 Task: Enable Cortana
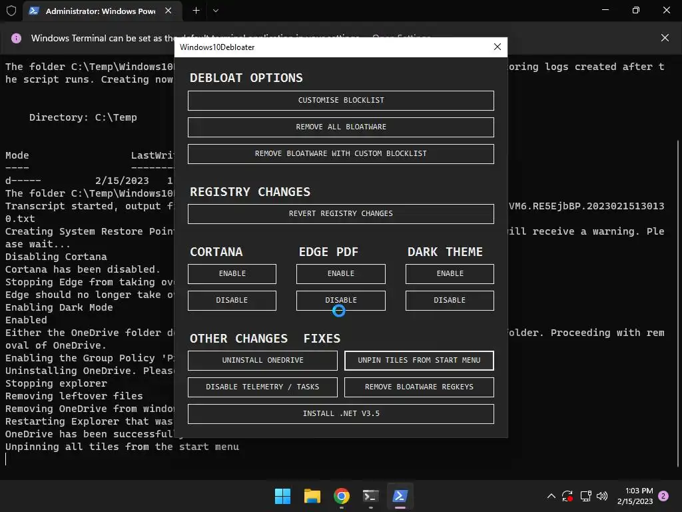pyautogui.click(x=232, y=274)
